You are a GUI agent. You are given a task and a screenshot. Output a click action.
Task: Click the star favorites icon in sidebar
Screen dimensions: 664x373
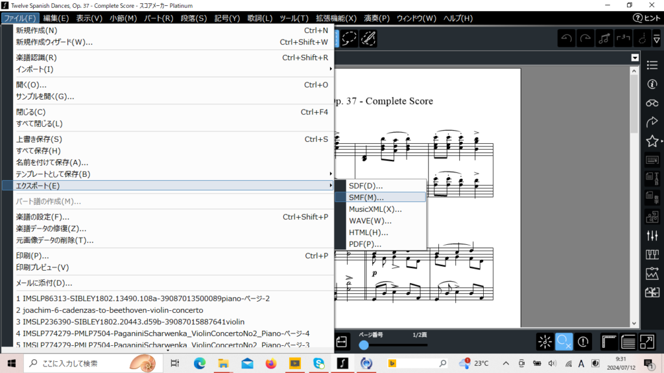tap(652, 141)
